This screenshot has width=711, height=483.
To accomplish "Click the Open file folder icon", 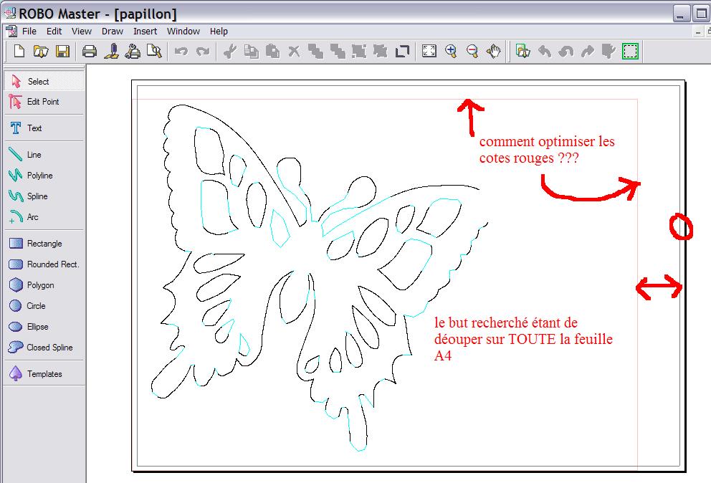I will [41, 52].
